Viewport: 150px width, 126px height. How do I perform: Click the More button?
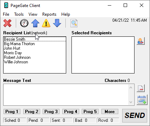tap(110, 112)
